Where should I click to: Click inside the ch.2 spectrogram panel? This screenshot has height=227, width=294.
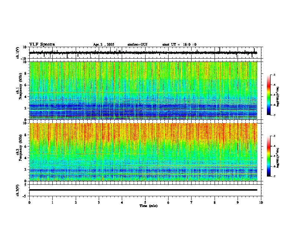point(143,152)
